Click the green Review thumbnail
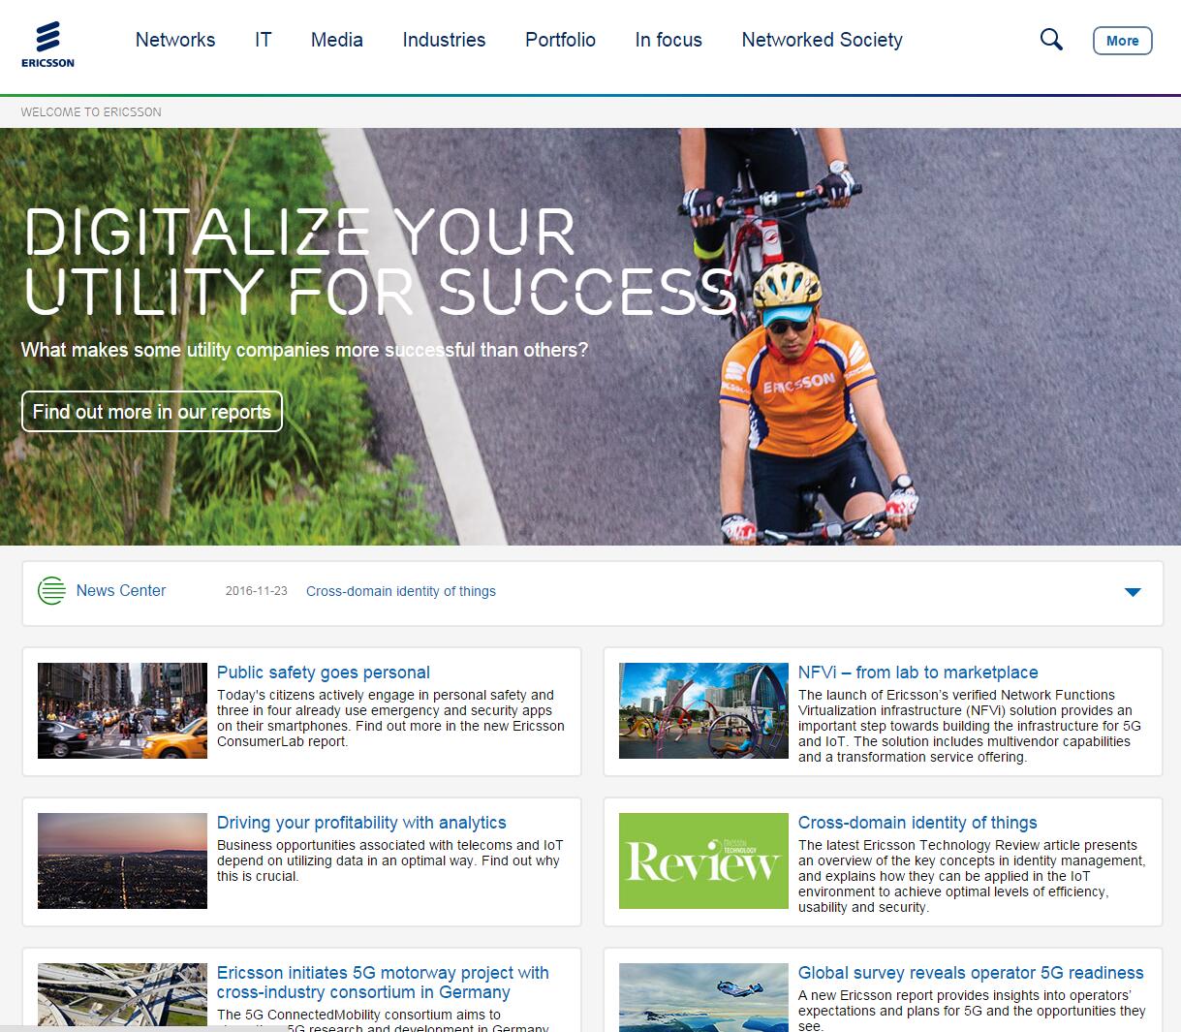 tap(703, 860)
